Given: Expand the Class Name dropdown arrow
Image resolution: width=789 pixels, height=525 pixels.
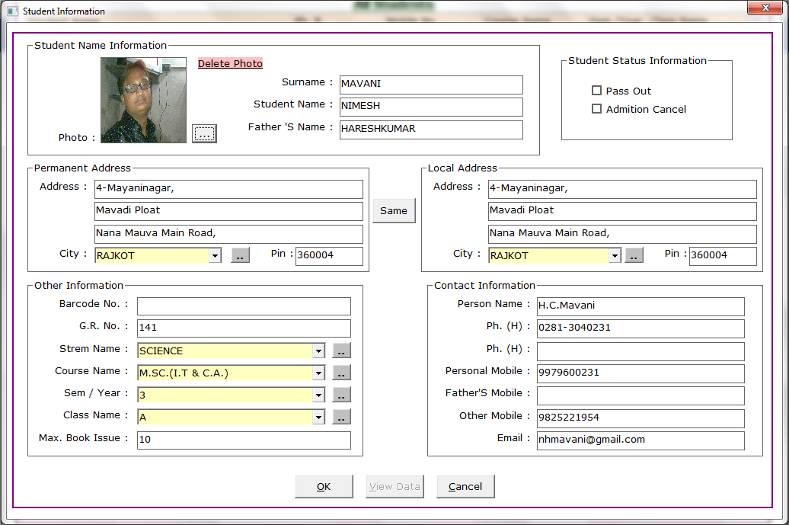Looking at the screenshot, I should (318, 418).
